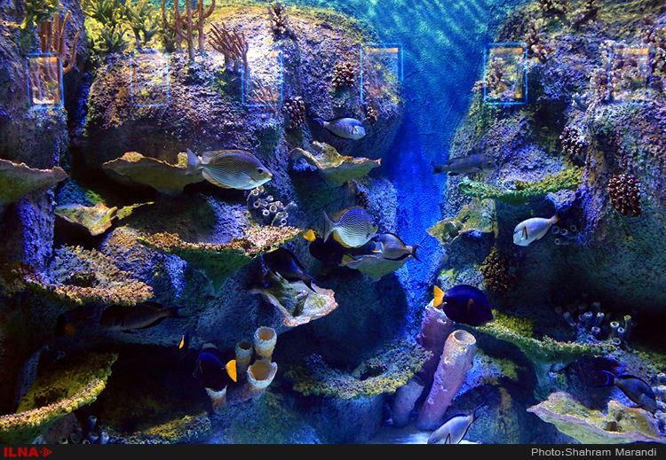The width and height of the screenshot is (666, 460).
Task: Click the dark blue tang with orange pectoral fin
Action: click(464, 305)
